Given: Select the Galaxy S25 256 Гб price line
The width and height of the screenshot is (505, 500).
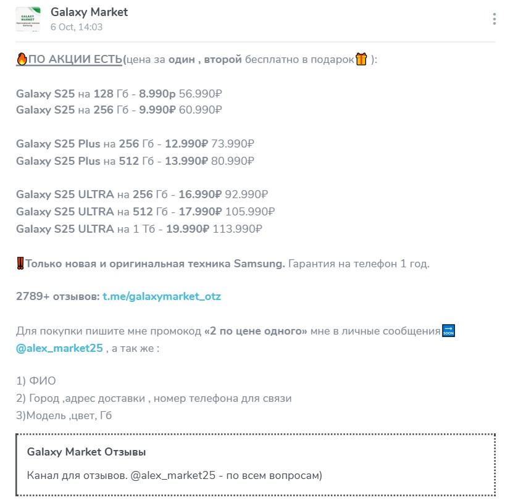Looking at the screenshot, I should point(119,110).
